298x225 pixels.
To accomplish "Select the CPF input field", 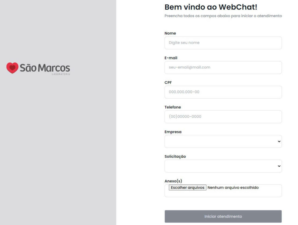I will [x=223, y=92].
